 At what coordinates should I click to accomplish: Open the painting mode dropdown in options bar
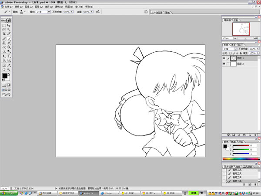tap(49, 12)
